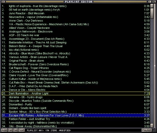Select Atrocity - Blue Moon track
The height and width of the screenshot is (133, 157).
(39, 53)
